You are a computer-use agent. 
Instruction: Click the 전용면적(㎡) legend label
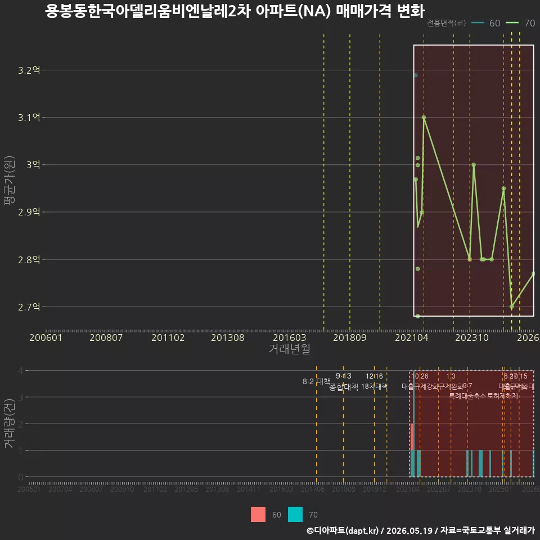click(446, 22)
